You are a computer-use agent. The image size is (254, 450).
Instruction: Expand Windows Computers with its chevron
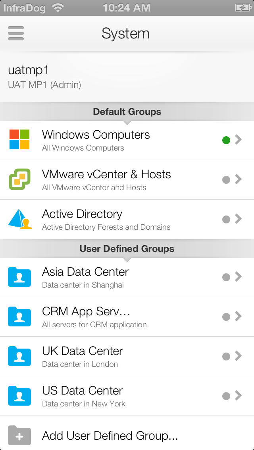[238, 140]
